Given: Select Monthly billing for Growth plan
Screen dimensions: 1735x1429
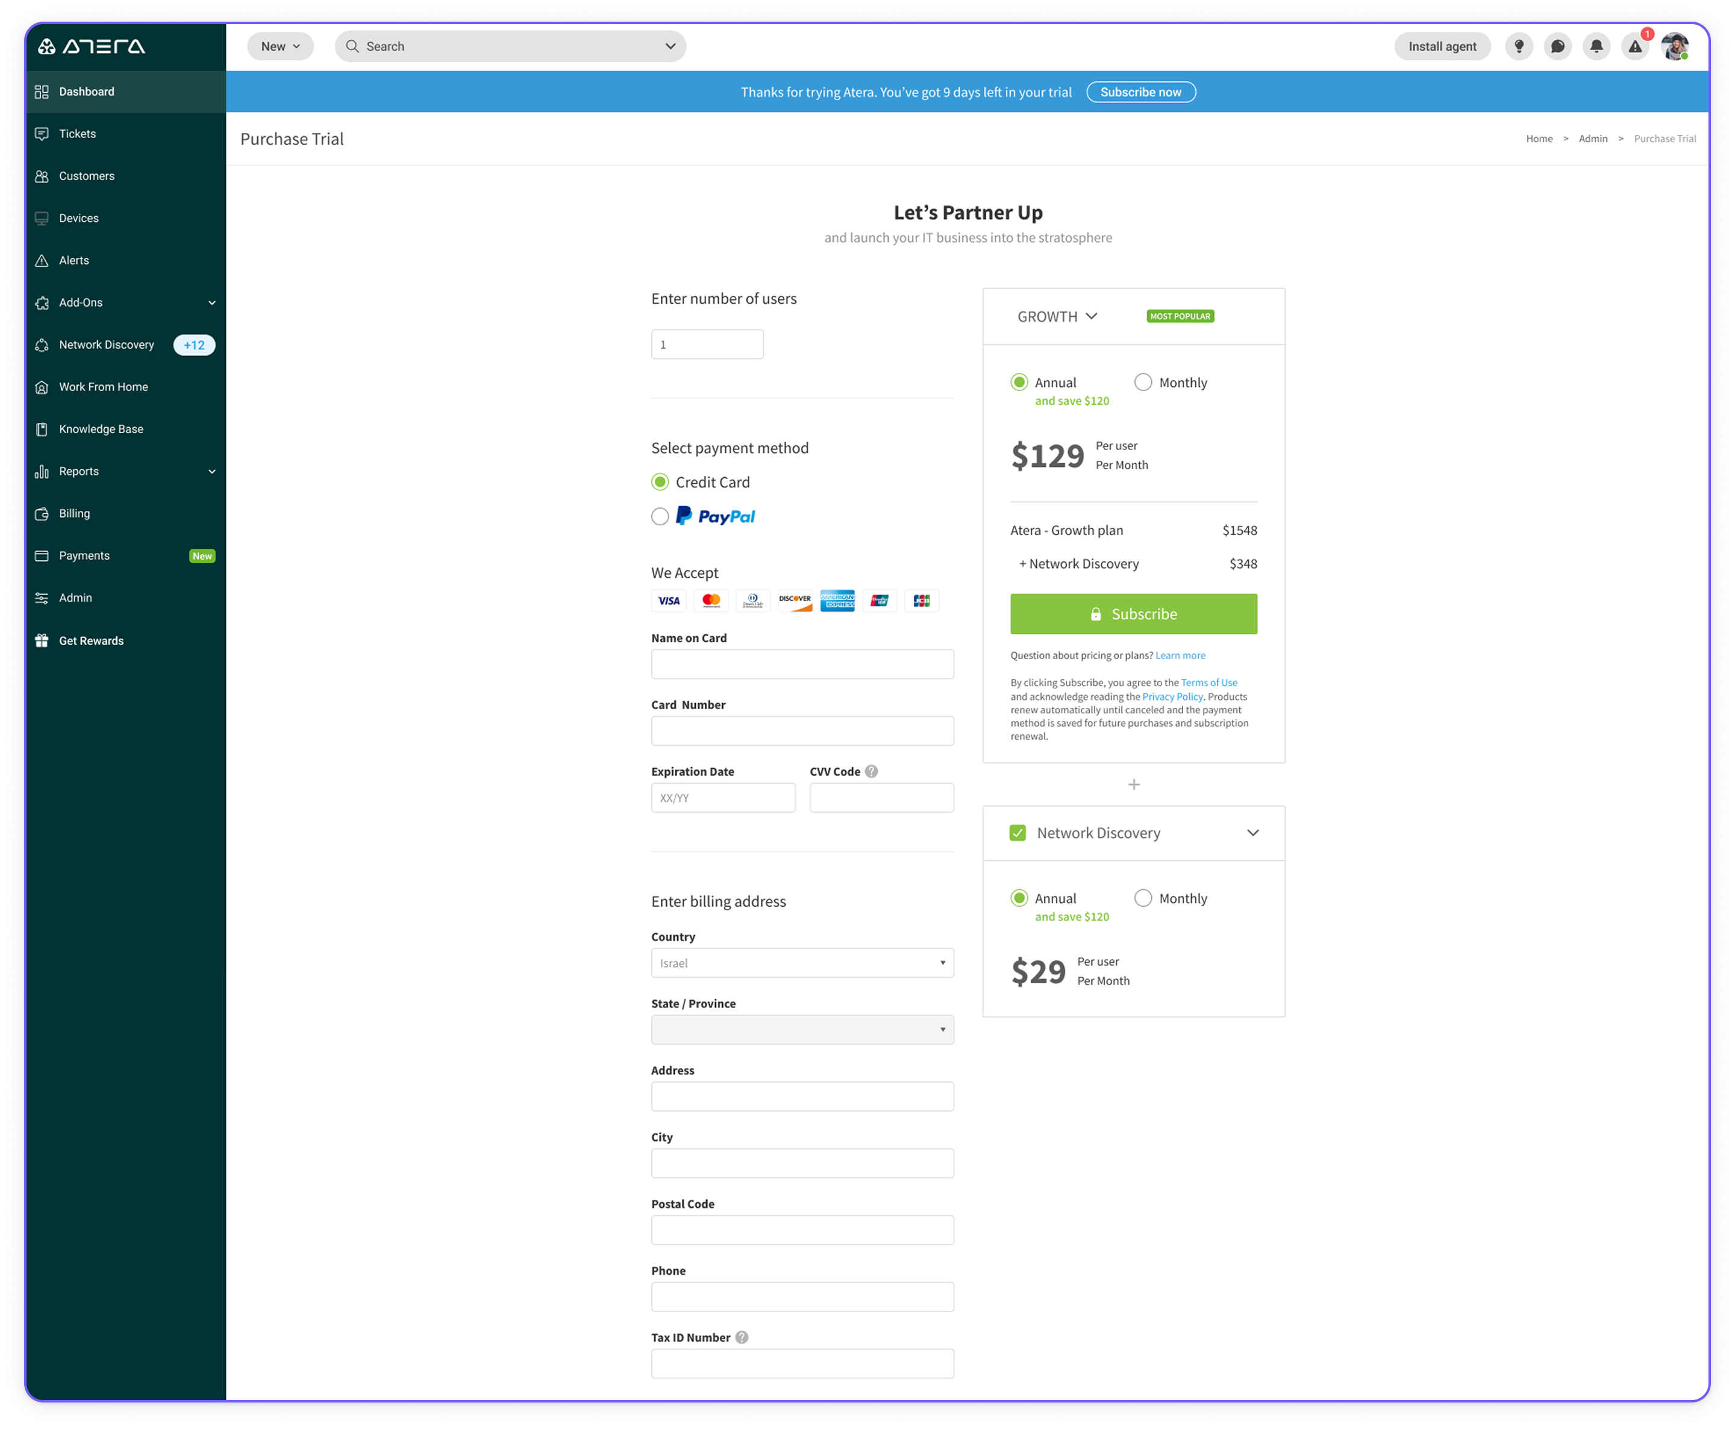Looking at the screenshot, I should [1142, 382].
